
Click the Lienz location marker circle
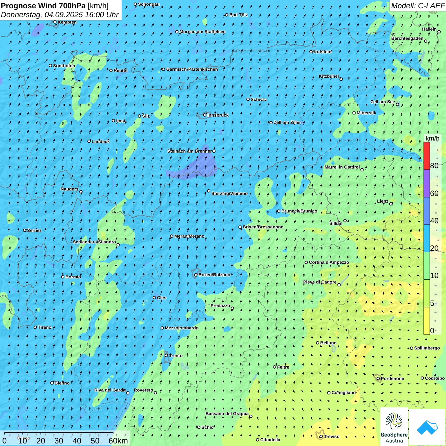click(391, 204)
